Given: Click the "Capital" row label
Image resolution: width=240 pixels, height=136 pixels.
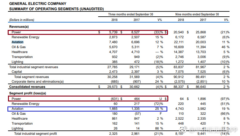Looking at the screenshot, I should click(x=17, y=72).
